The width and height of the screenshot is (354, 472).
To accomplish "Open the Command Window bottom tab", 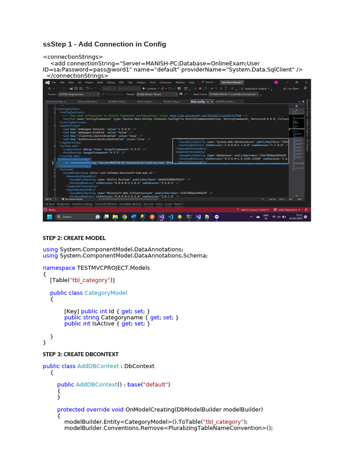I will coord(106,204).
